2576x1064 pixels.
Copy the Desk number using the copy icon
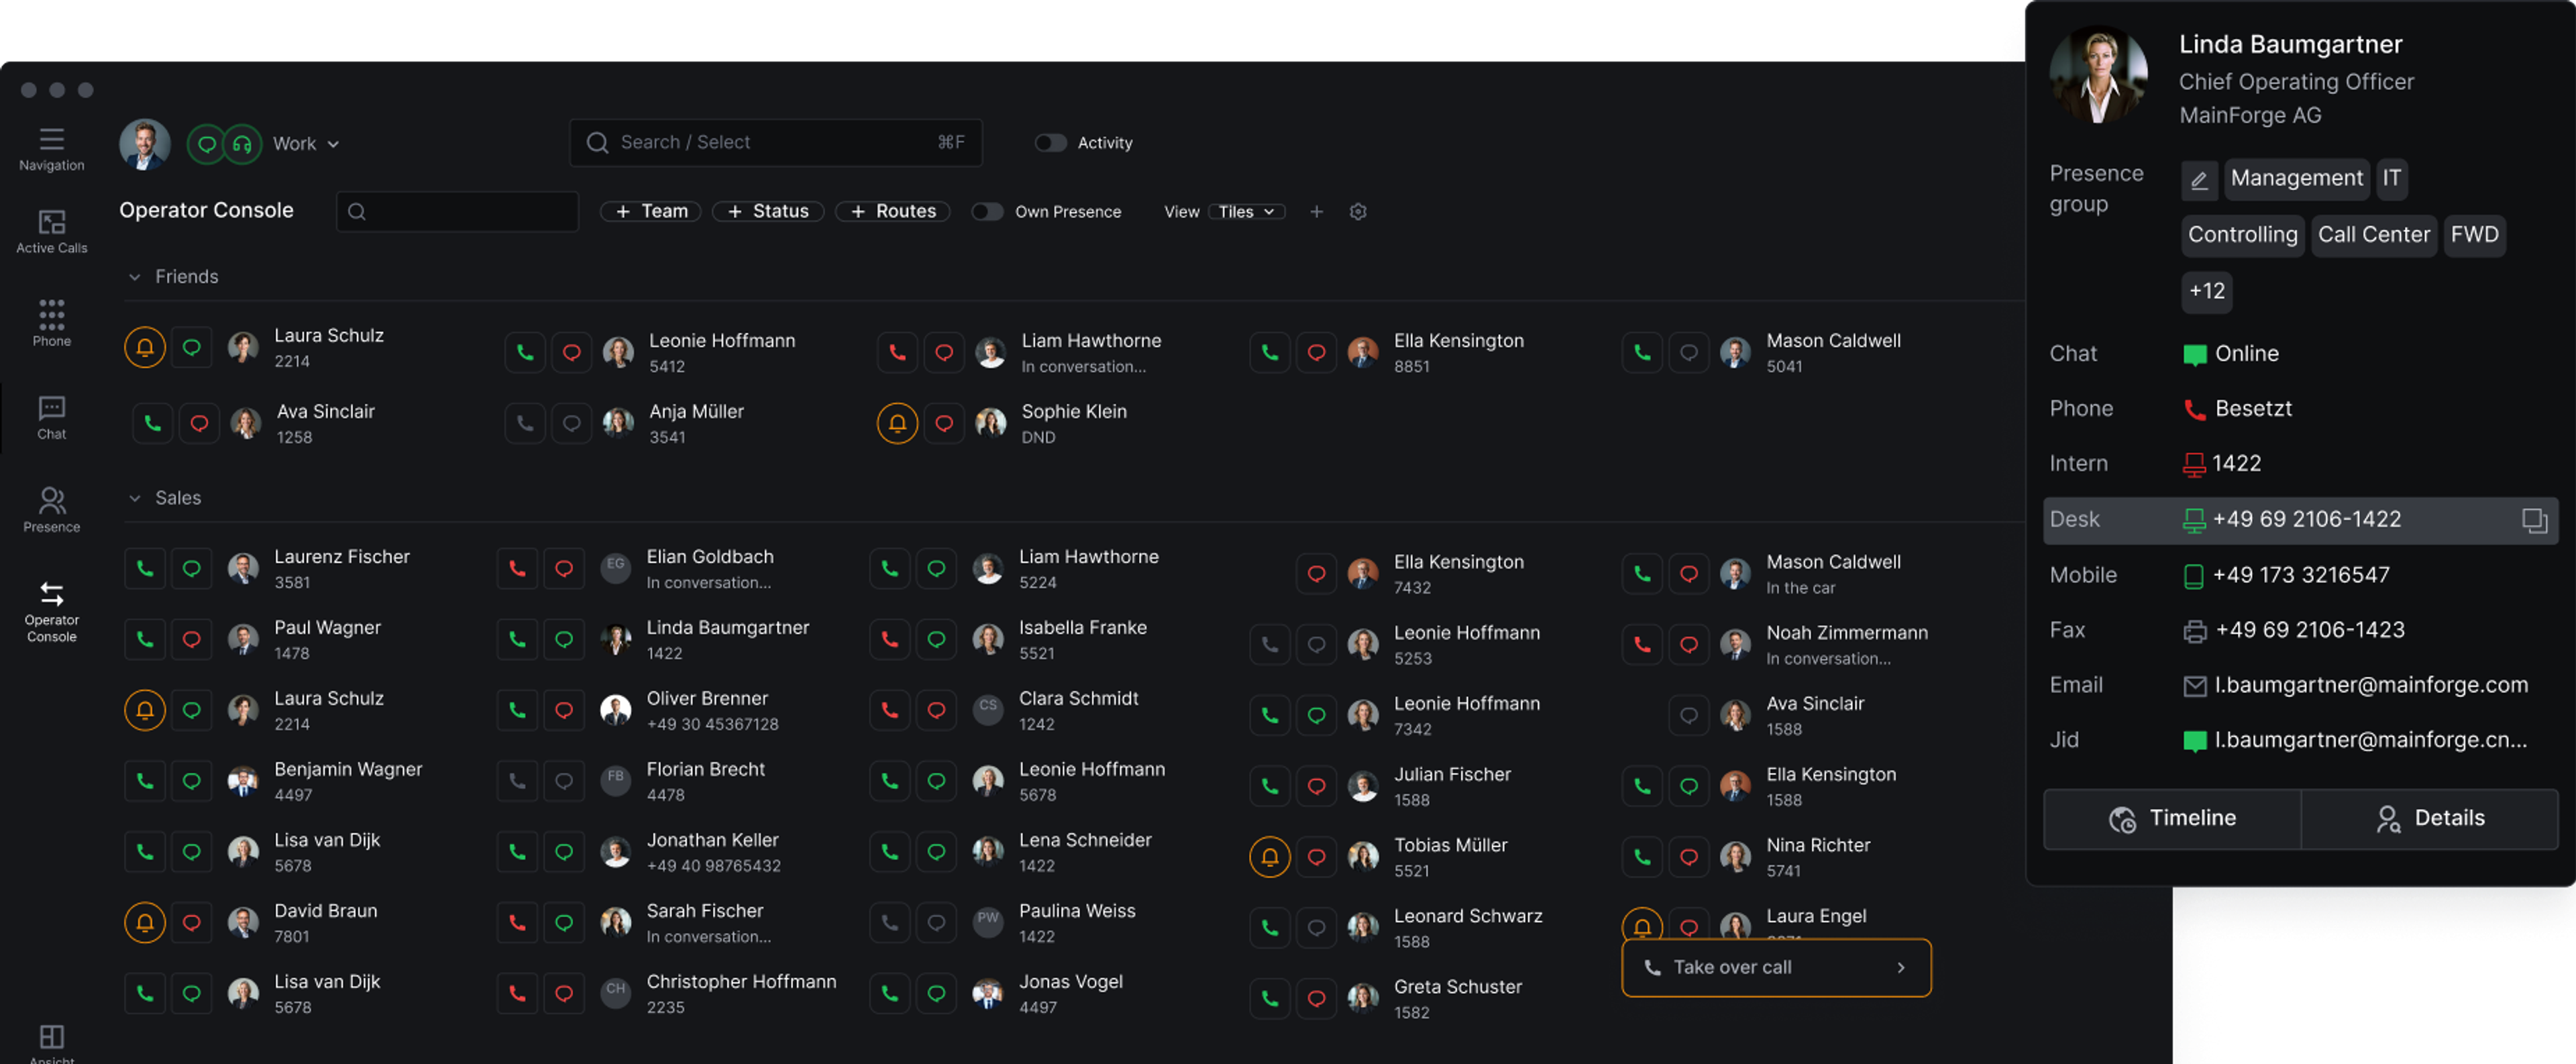click(2533, 520)
